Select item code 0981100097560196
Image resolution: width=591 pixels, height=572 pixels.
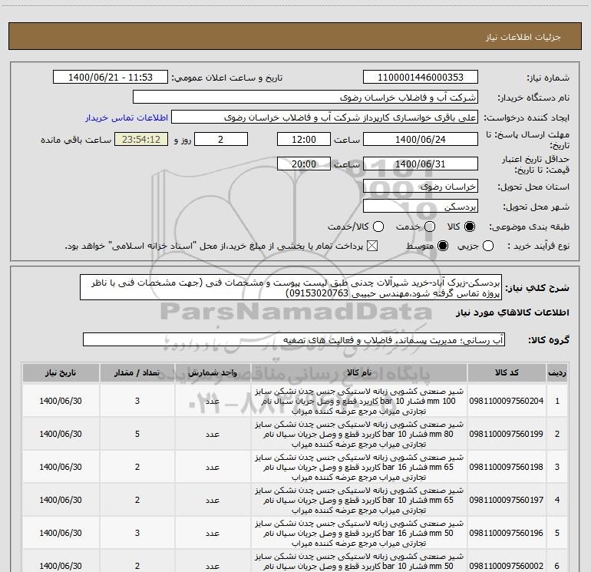coord(507,533)
